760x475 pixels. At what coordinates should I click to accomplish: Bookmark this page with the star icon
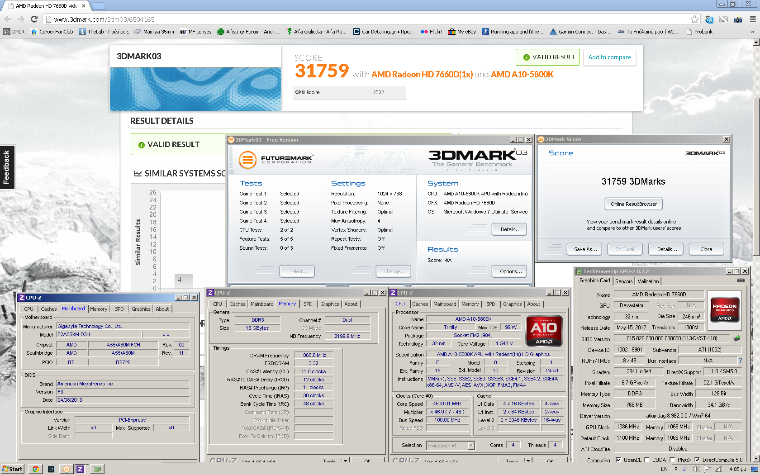point(694,19)
